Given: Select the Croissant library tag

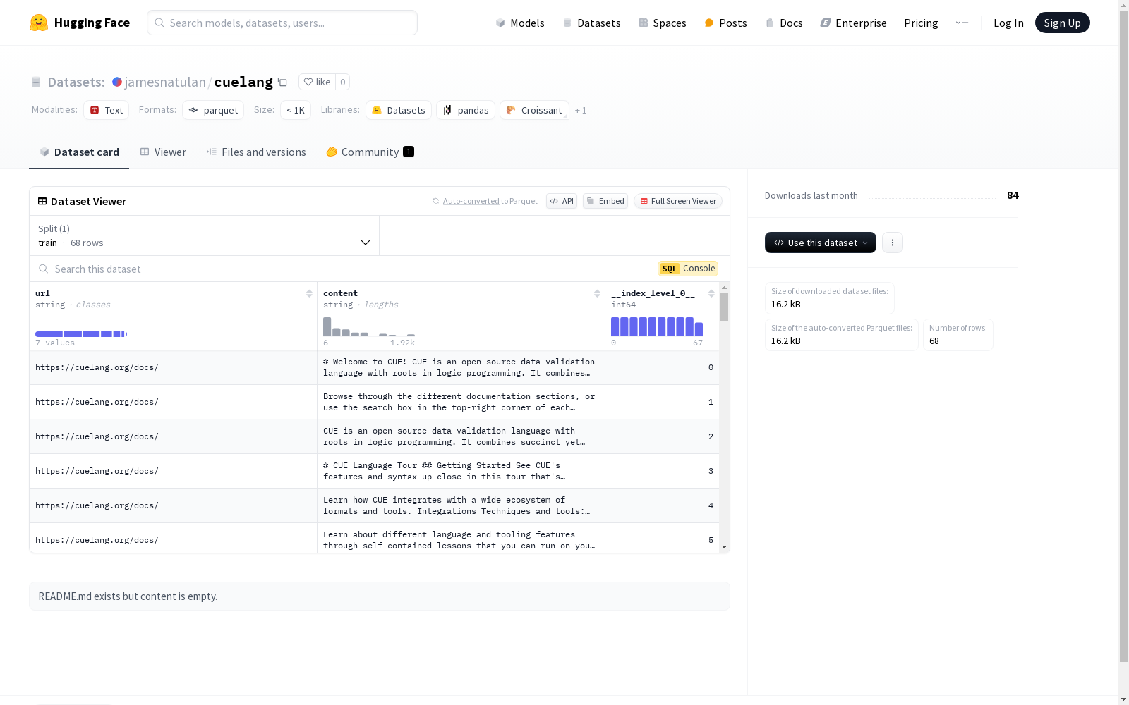Looking at the screenshot, I should tap(534, 110).
